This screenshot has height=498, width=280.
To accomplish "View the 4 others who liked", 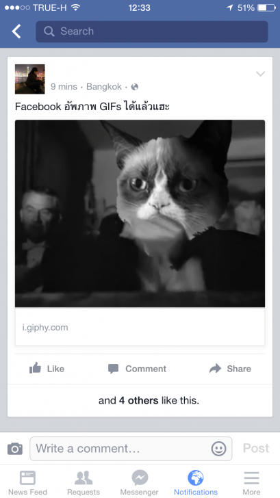I will click(138, 400).
